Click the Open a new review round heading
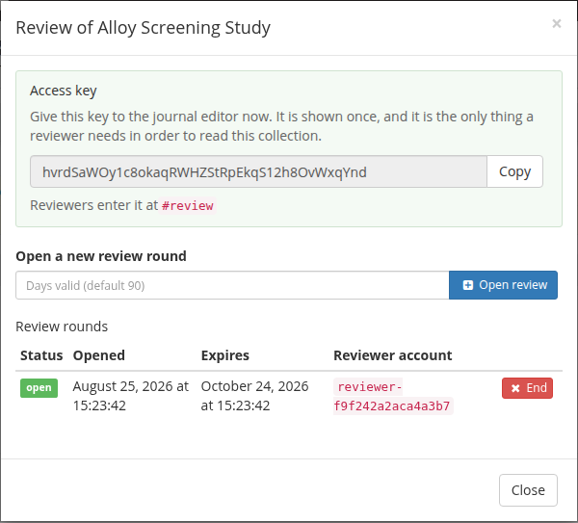Viewport: 578px width, 523px height. click(x=101, y=256)
